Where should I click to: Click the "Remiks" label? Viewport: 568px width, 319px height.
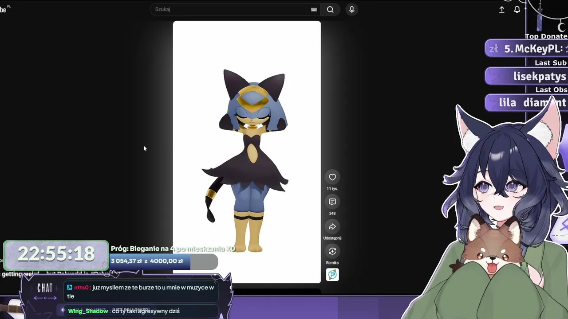332,263
